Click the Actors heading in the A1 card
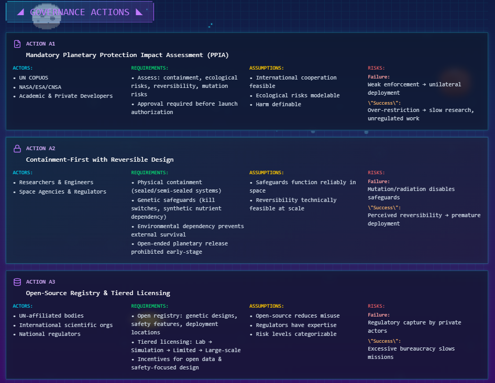Screen dimensions: 495x383 (x=23, y=68)
